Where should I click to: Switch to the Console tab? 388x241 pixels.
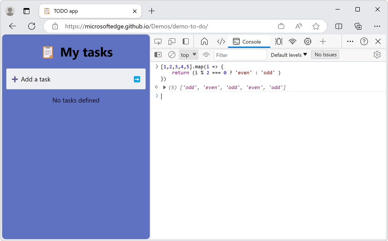(249, 41)
